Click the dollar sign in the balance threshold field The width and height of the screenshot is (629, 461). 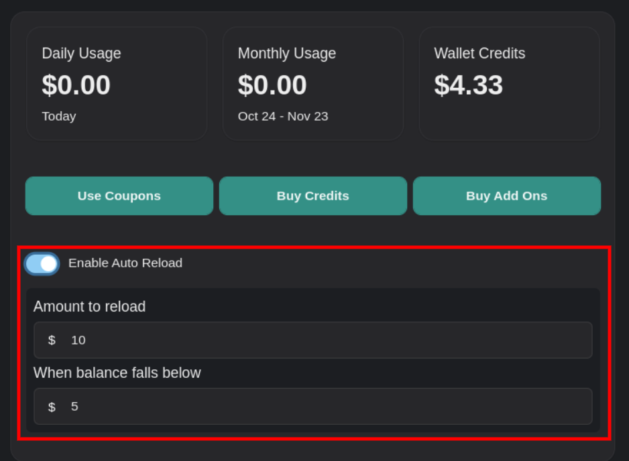pos(52,407)
